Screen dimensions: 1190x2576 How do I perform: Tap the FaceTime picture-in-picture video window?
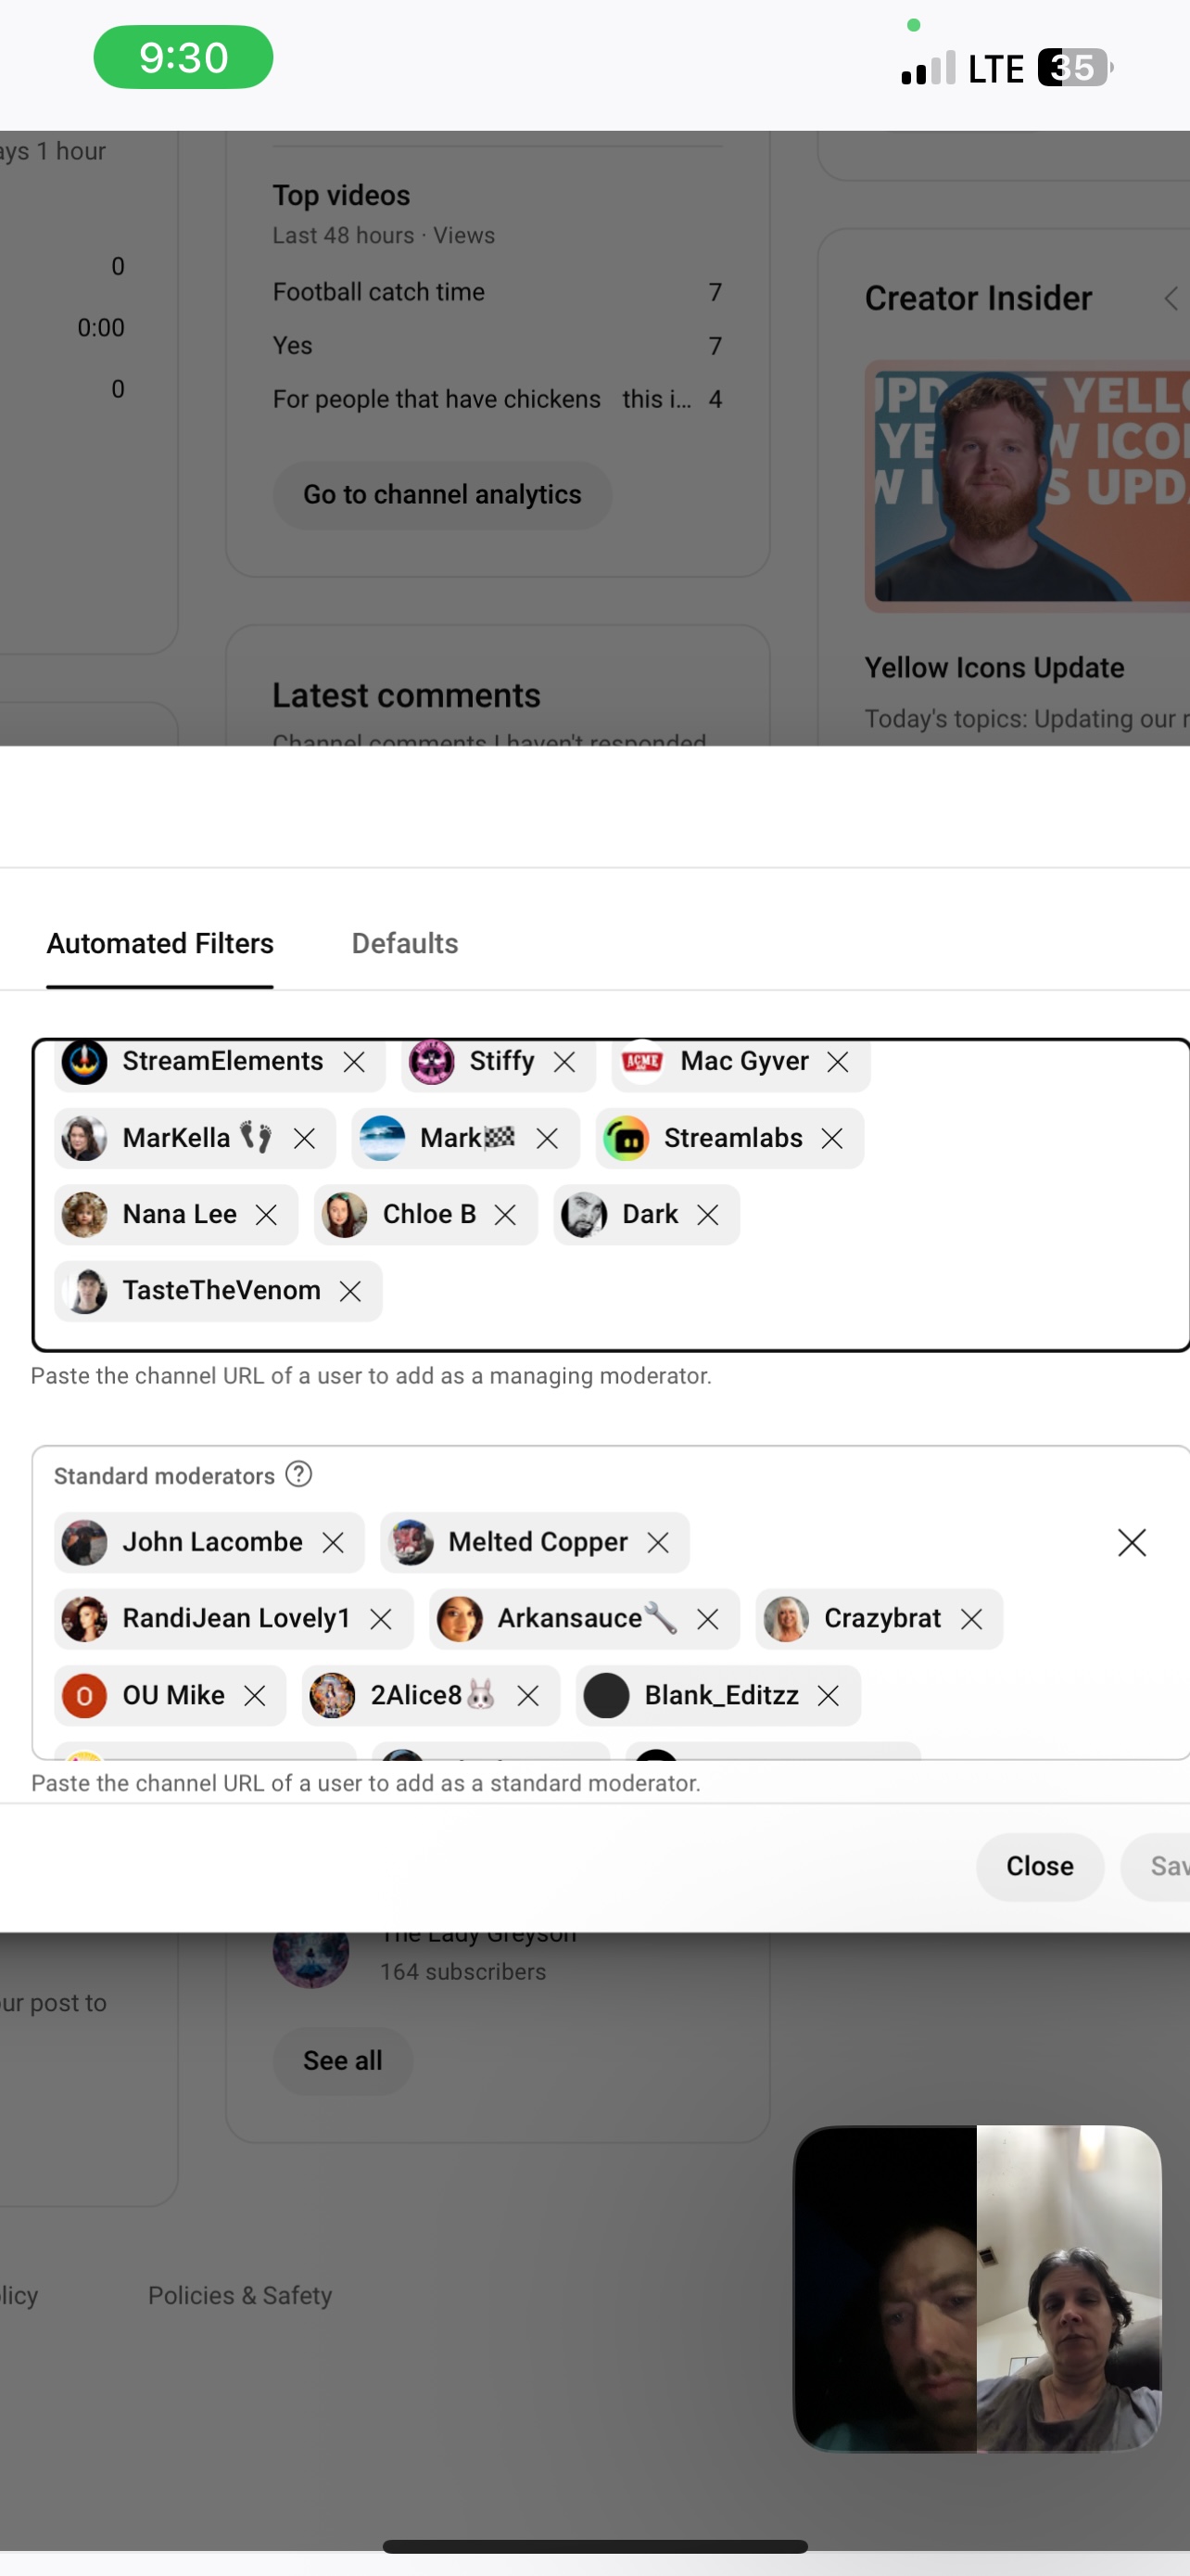click(x=976, y=2288)
